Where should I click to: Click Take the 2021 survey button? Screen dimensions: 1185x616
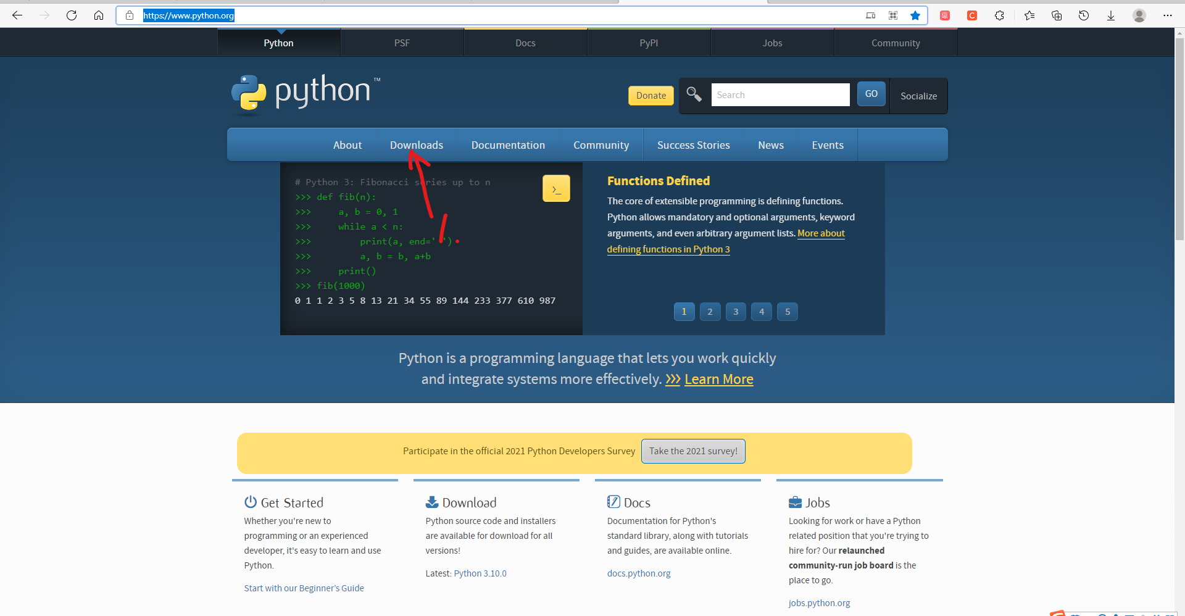[x=693, y=451]
